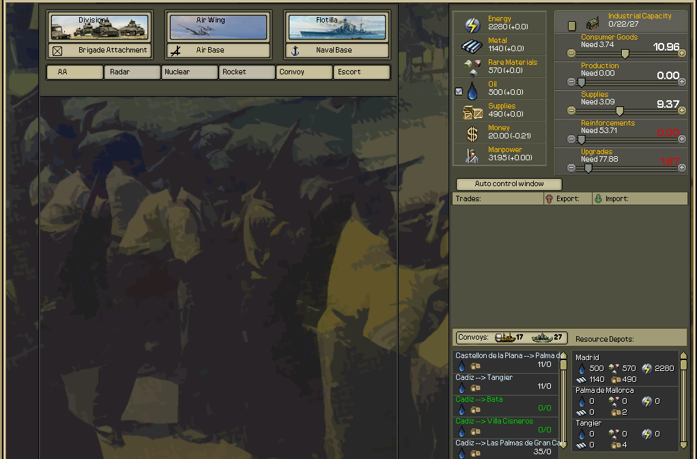Select the Cadiz to Tangier convoy
This screenshot has height=459, width=697.
[505, 383]
